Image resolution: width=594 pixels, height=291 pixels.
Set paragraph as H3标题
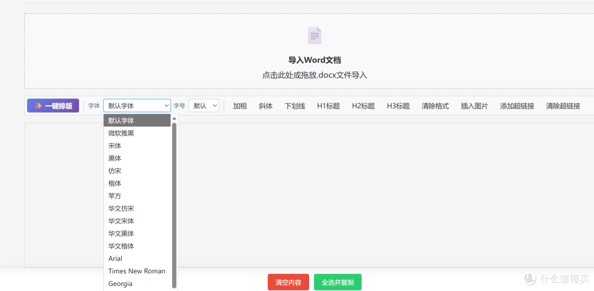point(398,106)
